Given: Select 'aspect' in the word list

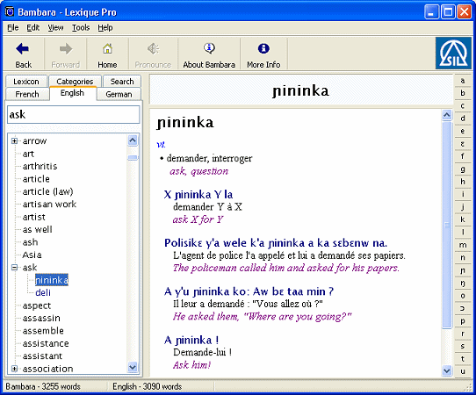Looking at the screenshot, I should click(x=37, y=305).
